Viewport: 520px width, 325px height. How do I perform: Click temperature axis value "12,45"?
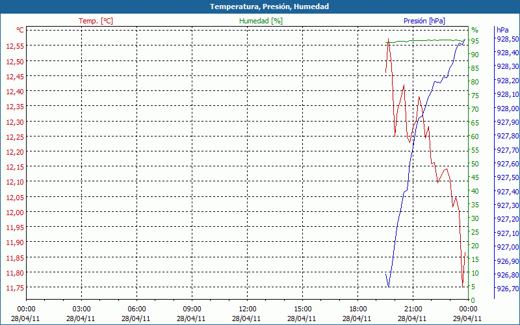coord(15,77)
